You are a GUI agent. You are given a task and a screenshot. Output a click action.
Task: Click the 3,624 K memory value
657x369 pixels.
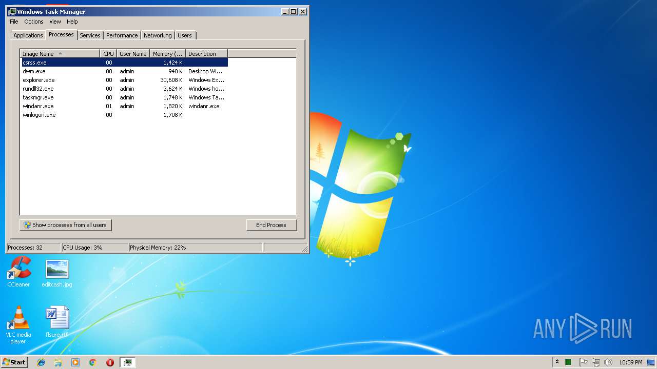coord(173,89)
